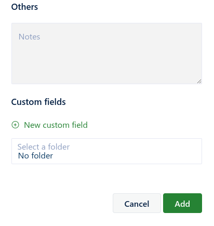Click the empty area inside the folder field
214x226 pixels.
pos(135,151)
